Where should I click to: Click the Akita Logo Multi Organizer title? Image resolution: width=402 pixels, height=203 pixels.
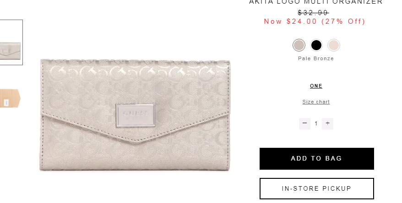(x=315, y=2)
